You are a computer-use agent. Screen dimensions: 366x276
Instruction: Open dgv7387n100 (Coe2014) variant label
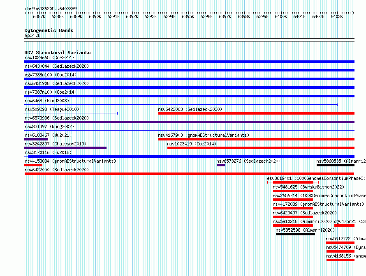click(x=51, y=92)
